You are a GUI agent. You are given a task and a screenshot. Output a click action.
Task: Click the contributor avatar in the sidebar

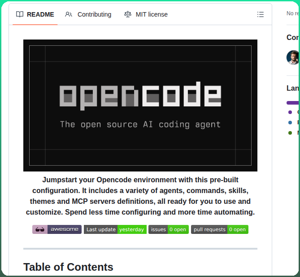point(293,57)
